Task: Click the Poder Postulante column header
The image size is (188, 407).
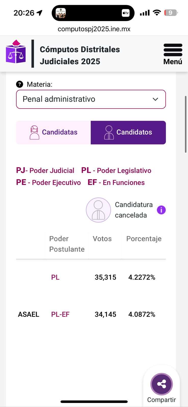Action: (67, 244)
